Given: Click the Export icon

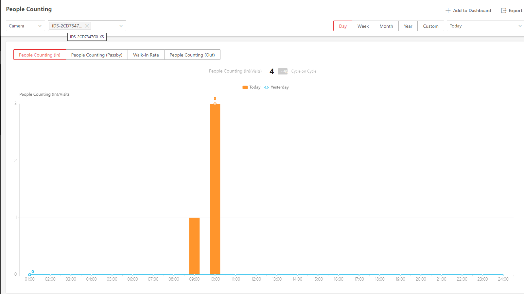Looking at the screenshot, I should (504, 10).
